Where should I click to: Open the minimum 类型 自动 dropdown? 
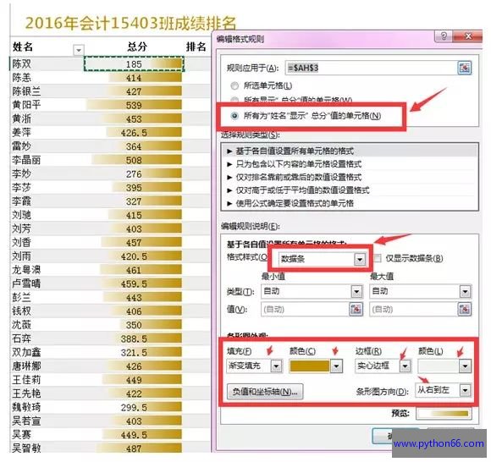[x=356, y=291]
